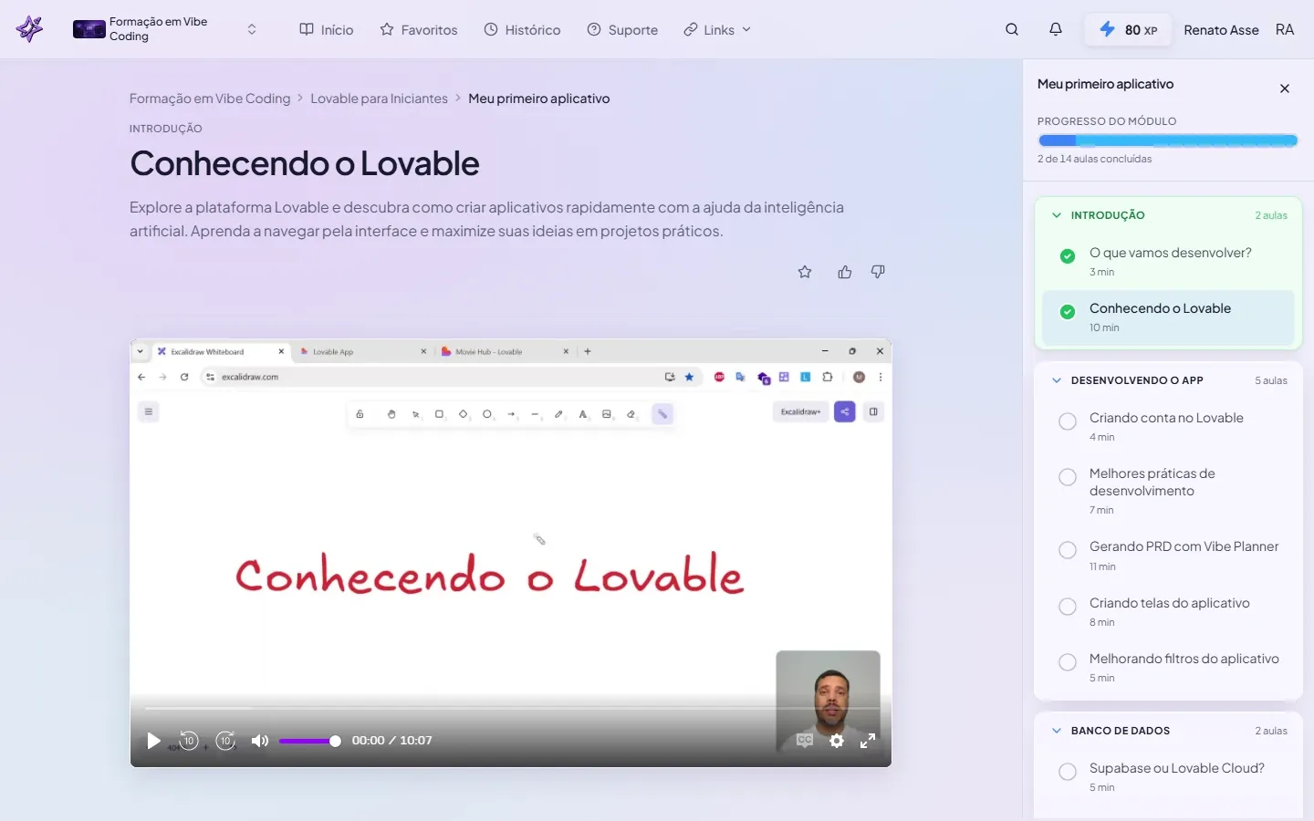
Task: Expand the Links dropdown menu
Action: (717, 29)
